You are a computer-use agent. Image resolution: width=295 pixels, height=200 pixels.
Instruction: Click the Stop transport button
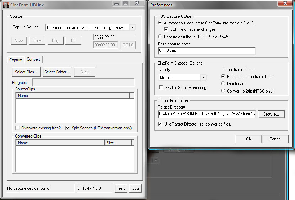[19, 40]
